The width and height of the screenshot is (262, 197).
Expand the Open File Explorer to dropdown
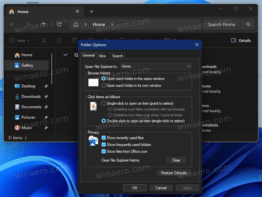click(156, 66)
